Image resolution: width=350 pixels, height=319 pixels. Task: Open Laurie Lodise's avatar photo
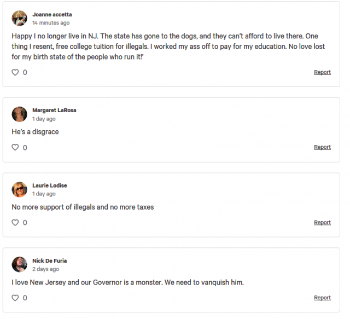pos(20,189)
